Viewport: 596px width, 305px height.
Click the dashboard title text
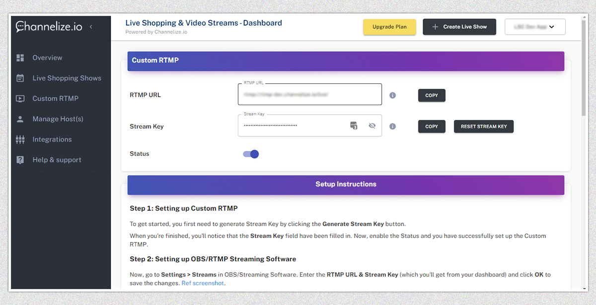[204, 23]
